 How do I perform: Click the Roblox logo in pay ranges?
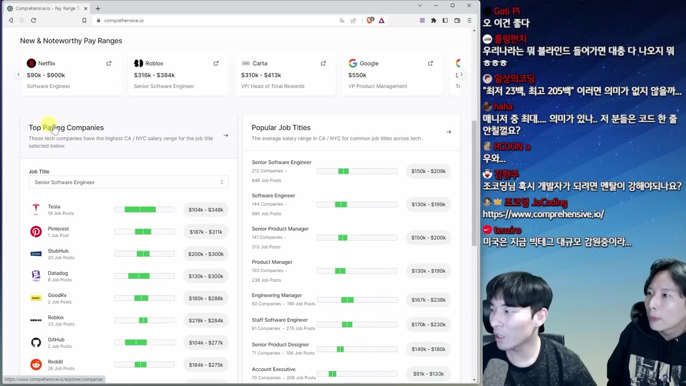click(138, 63)
